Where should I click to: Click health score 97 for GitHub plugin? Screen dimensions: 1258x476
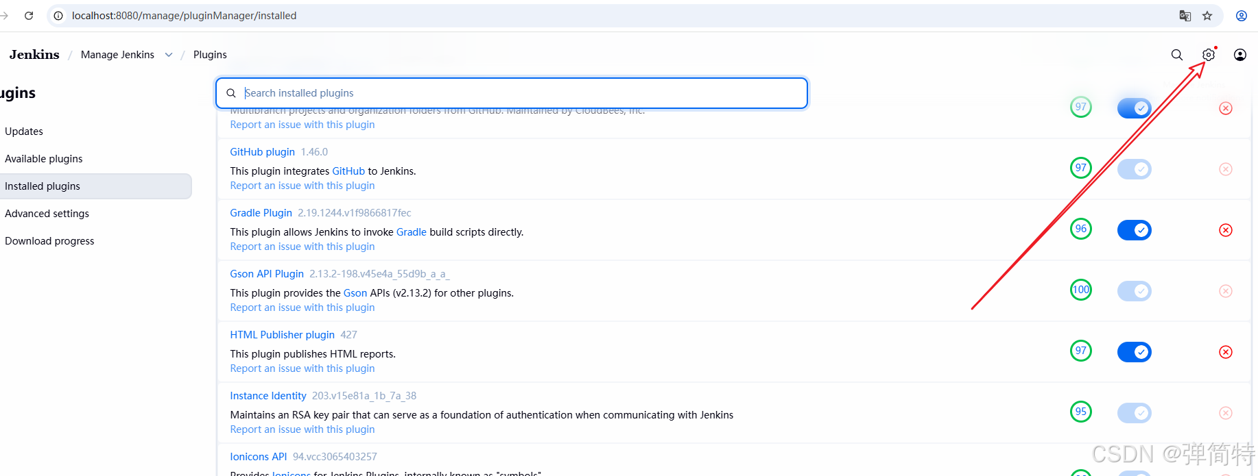click(1081, 168)
